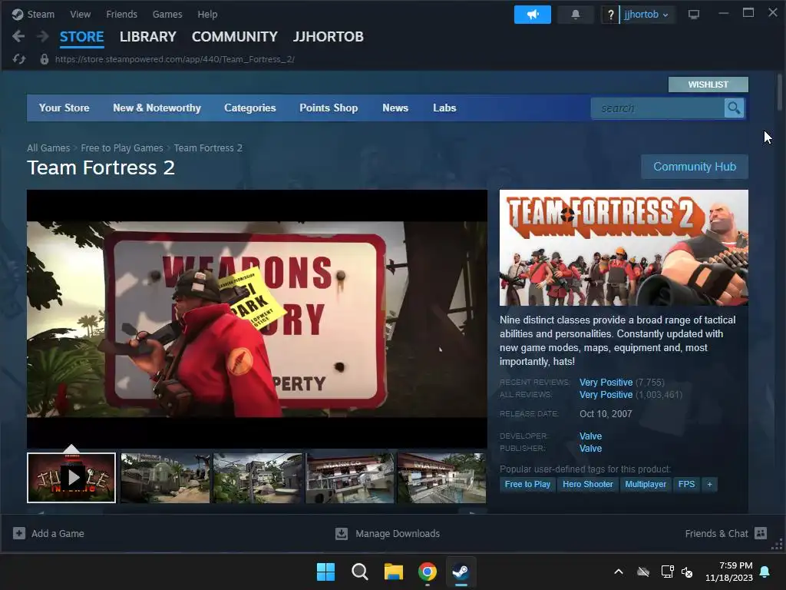Select the third screenshot thumbnail
This screenshot has height=590, width=786.
tap(258, 478)
